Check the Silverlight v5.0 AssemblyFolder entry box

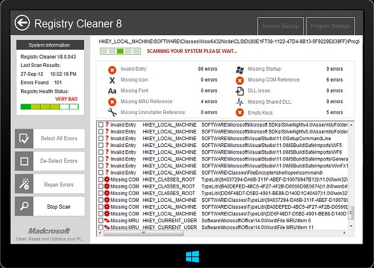click(x=101, y=132)
